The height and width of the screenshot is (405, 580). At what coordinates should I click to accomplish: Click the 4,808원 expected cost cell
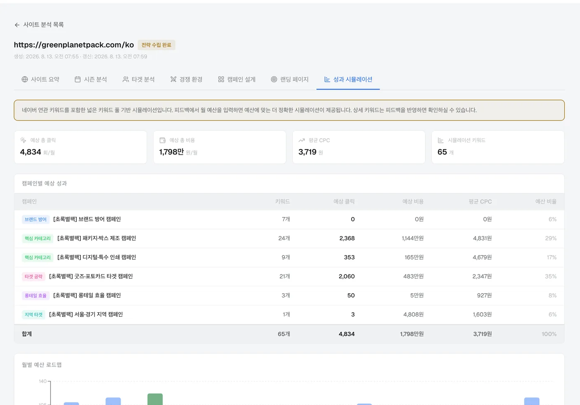coord(413,315)
